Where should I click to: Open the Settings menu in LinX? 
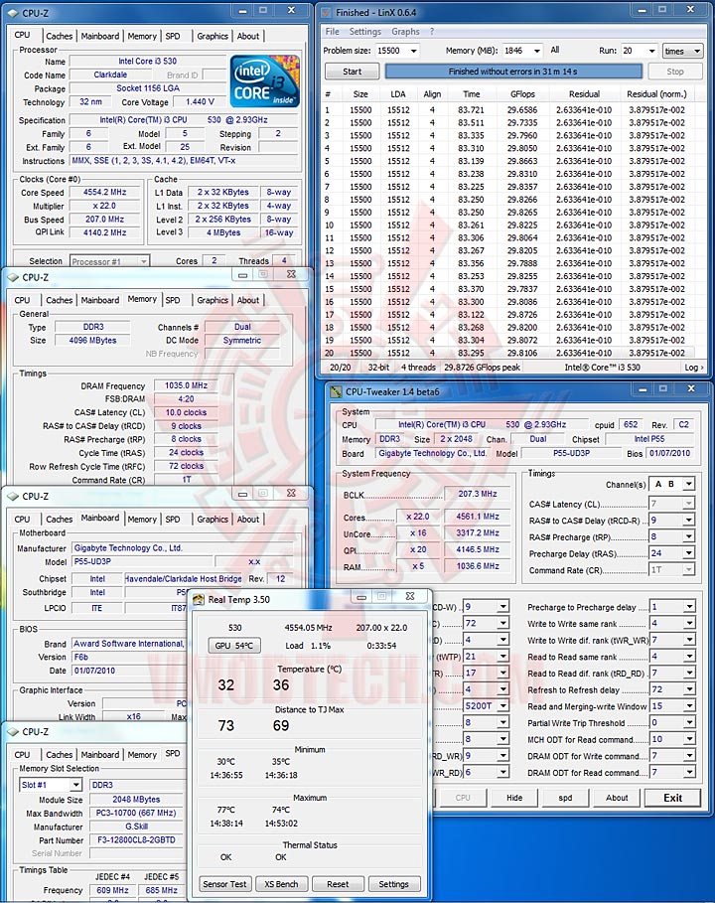pyautogui.click(x=365, y=32)
